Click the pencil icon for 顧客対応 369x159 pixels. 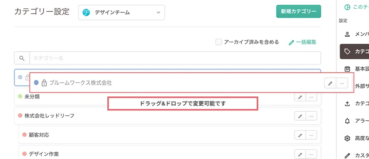300,135
